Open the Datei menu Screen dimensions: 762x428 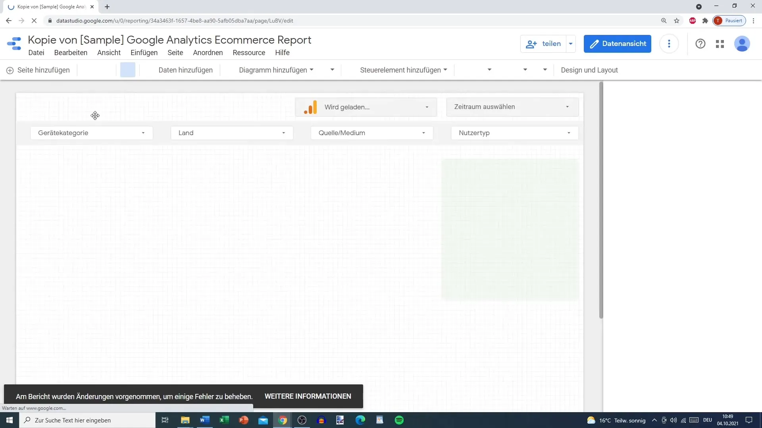(x=36, y=53)
